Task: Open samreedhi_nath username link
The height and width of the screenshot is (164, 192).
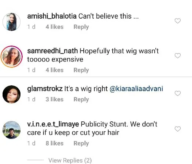Action: [x=53, y=51]
